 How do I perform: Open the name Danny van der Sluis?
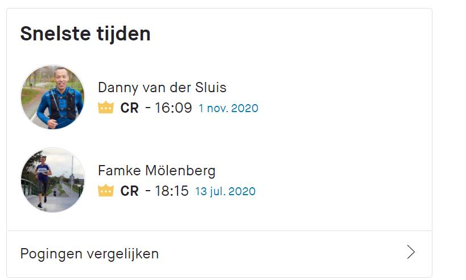162,88
